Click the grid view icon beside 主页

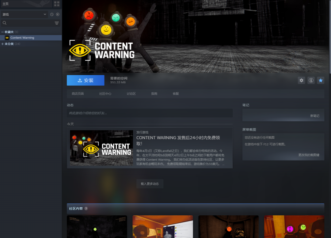pyautogui.click(x=57, y=4)
